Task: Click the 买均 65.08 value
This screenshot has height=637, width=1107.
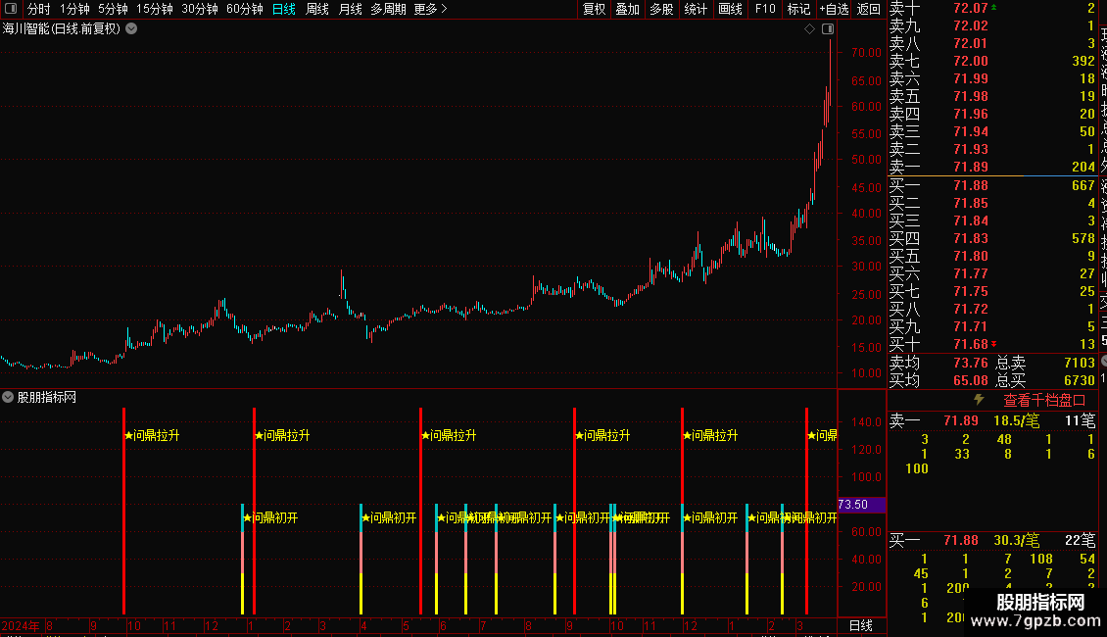Action: tap(971, 380)
